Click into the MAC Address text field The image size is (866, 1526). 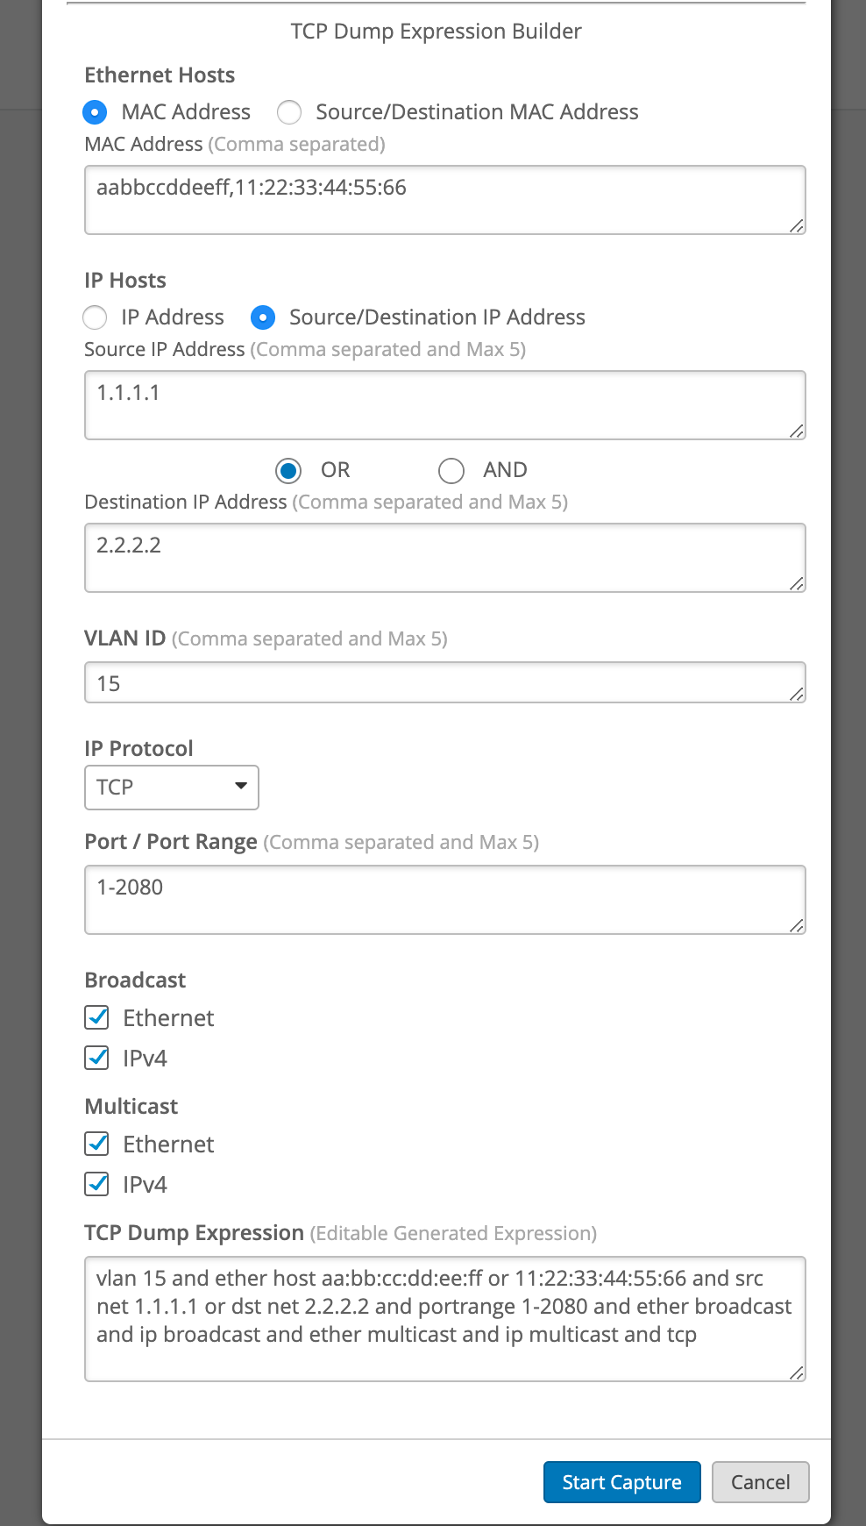tap(444, 200)
